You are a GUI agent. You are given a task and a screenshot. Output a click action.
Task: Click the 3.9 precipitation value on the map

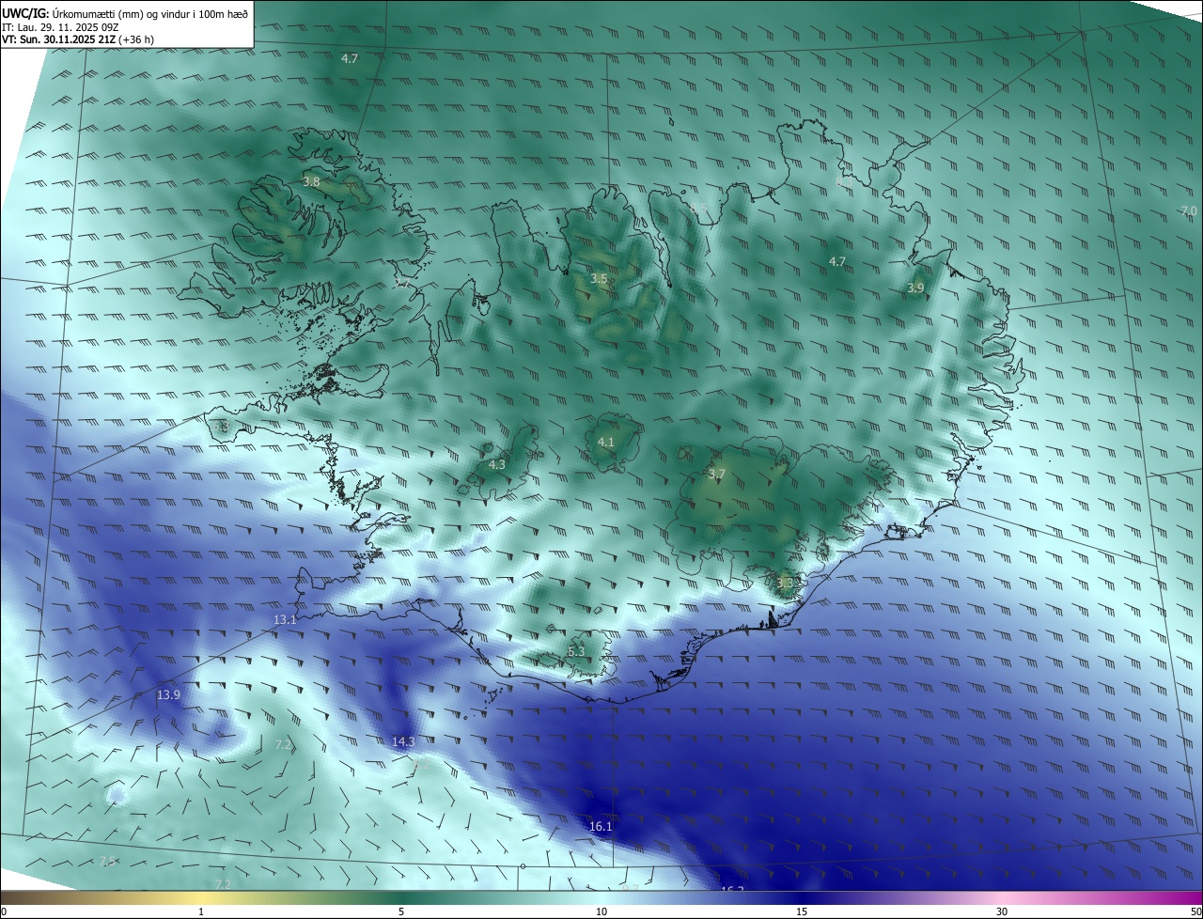pyautogui.click(x=915, y=288)
